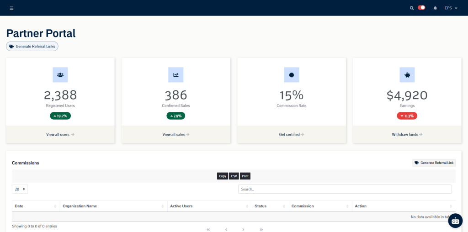Viewport: 468px width, 232px height.
Task: Click the Registered Users people icon
Action: coord(60,75)
